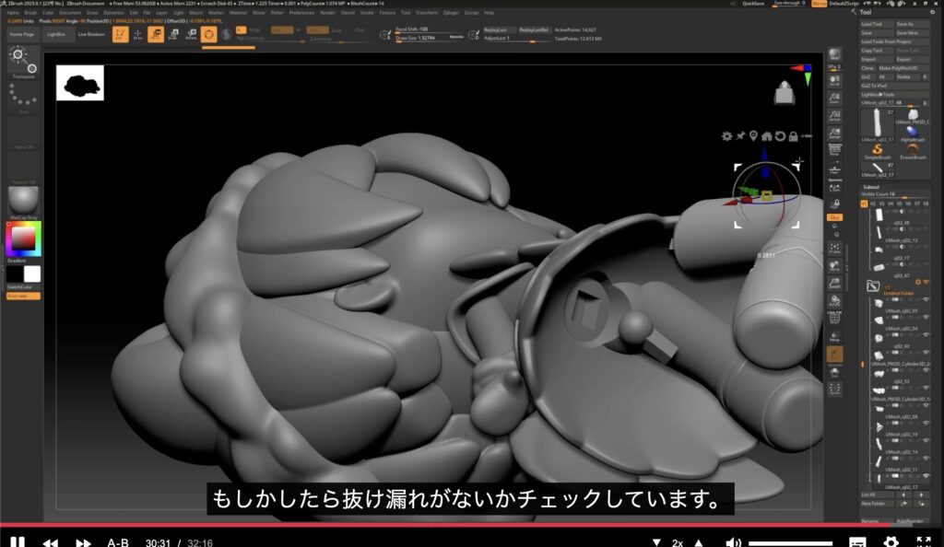
Task: Click the Save As button
Action: click(x=912, y=24)
